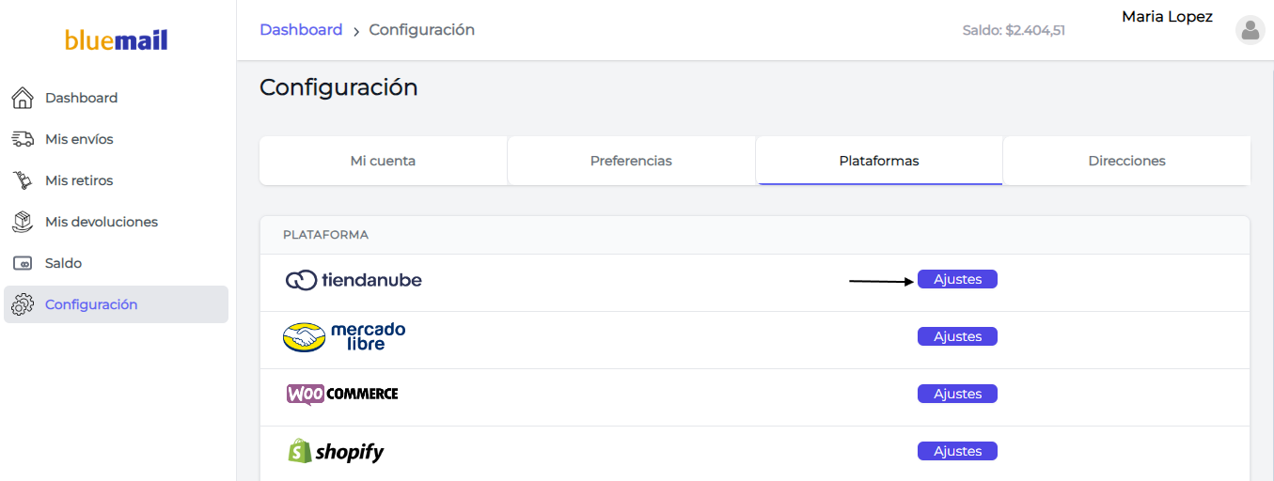Open the Preferencias tab
Viewport: 1274px width, 481px height.
click(631, 161)
